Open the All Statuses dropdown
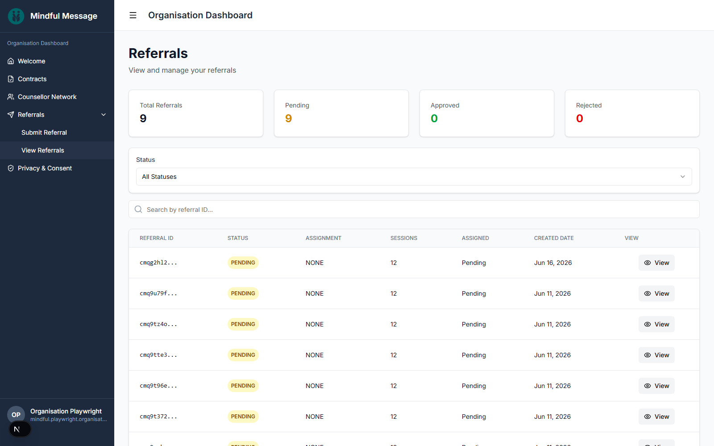Image resolution: width=714 pixels, height=446 pixels. pyautogui.click(x=414, y=177)
